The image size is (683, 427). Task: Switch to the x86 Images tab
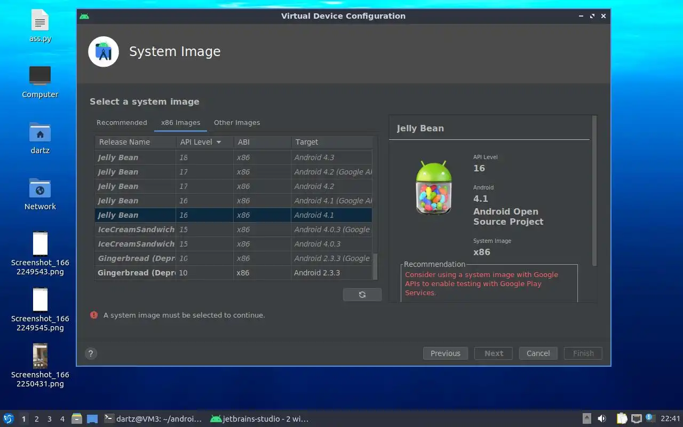181,122
